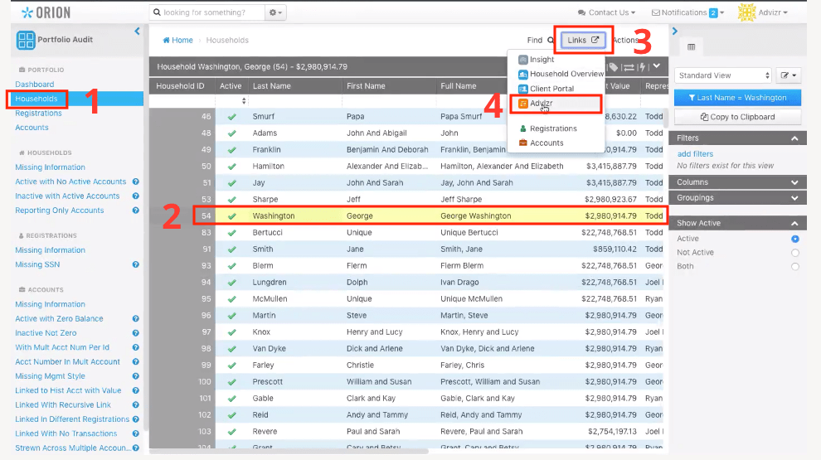Open the Advizr user menu
The height and width of the screenshot is (460, 821).
pyautogui.click(x=772, y=12)
